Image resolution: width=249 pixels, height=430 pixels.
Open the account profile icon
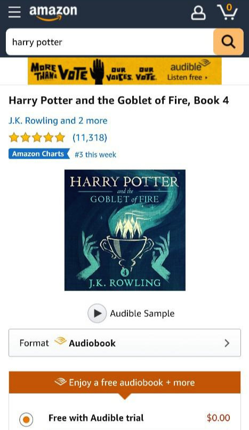click(x=198, y=13)
